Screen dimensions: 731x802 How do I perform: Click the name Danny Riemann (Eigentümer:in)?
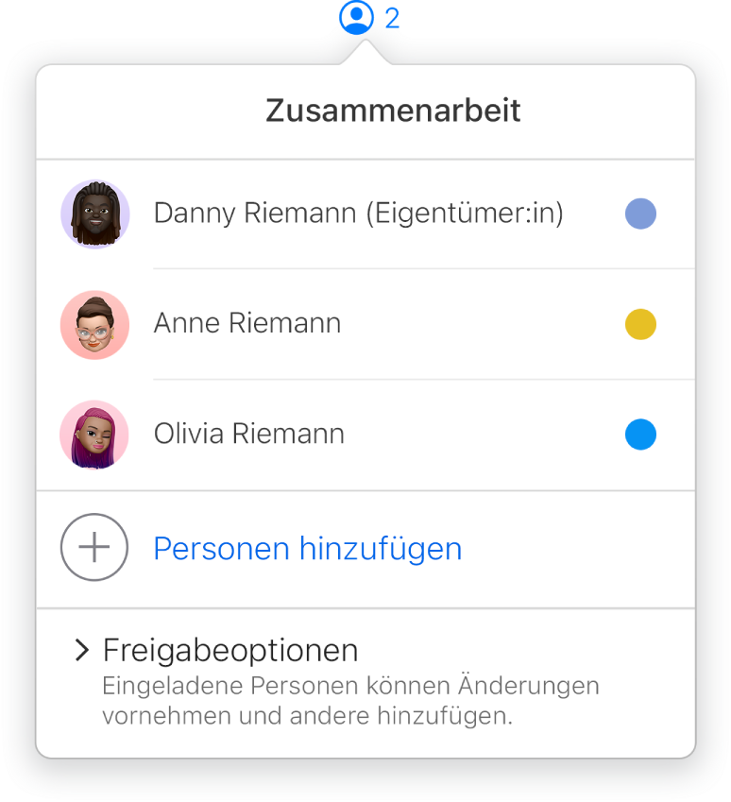pos(360,214)
